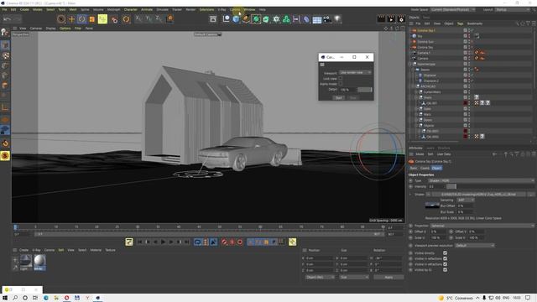Open the Type dropdown Shader / HDRI
The width and height of the screenshot is (537, 302).
481,180
